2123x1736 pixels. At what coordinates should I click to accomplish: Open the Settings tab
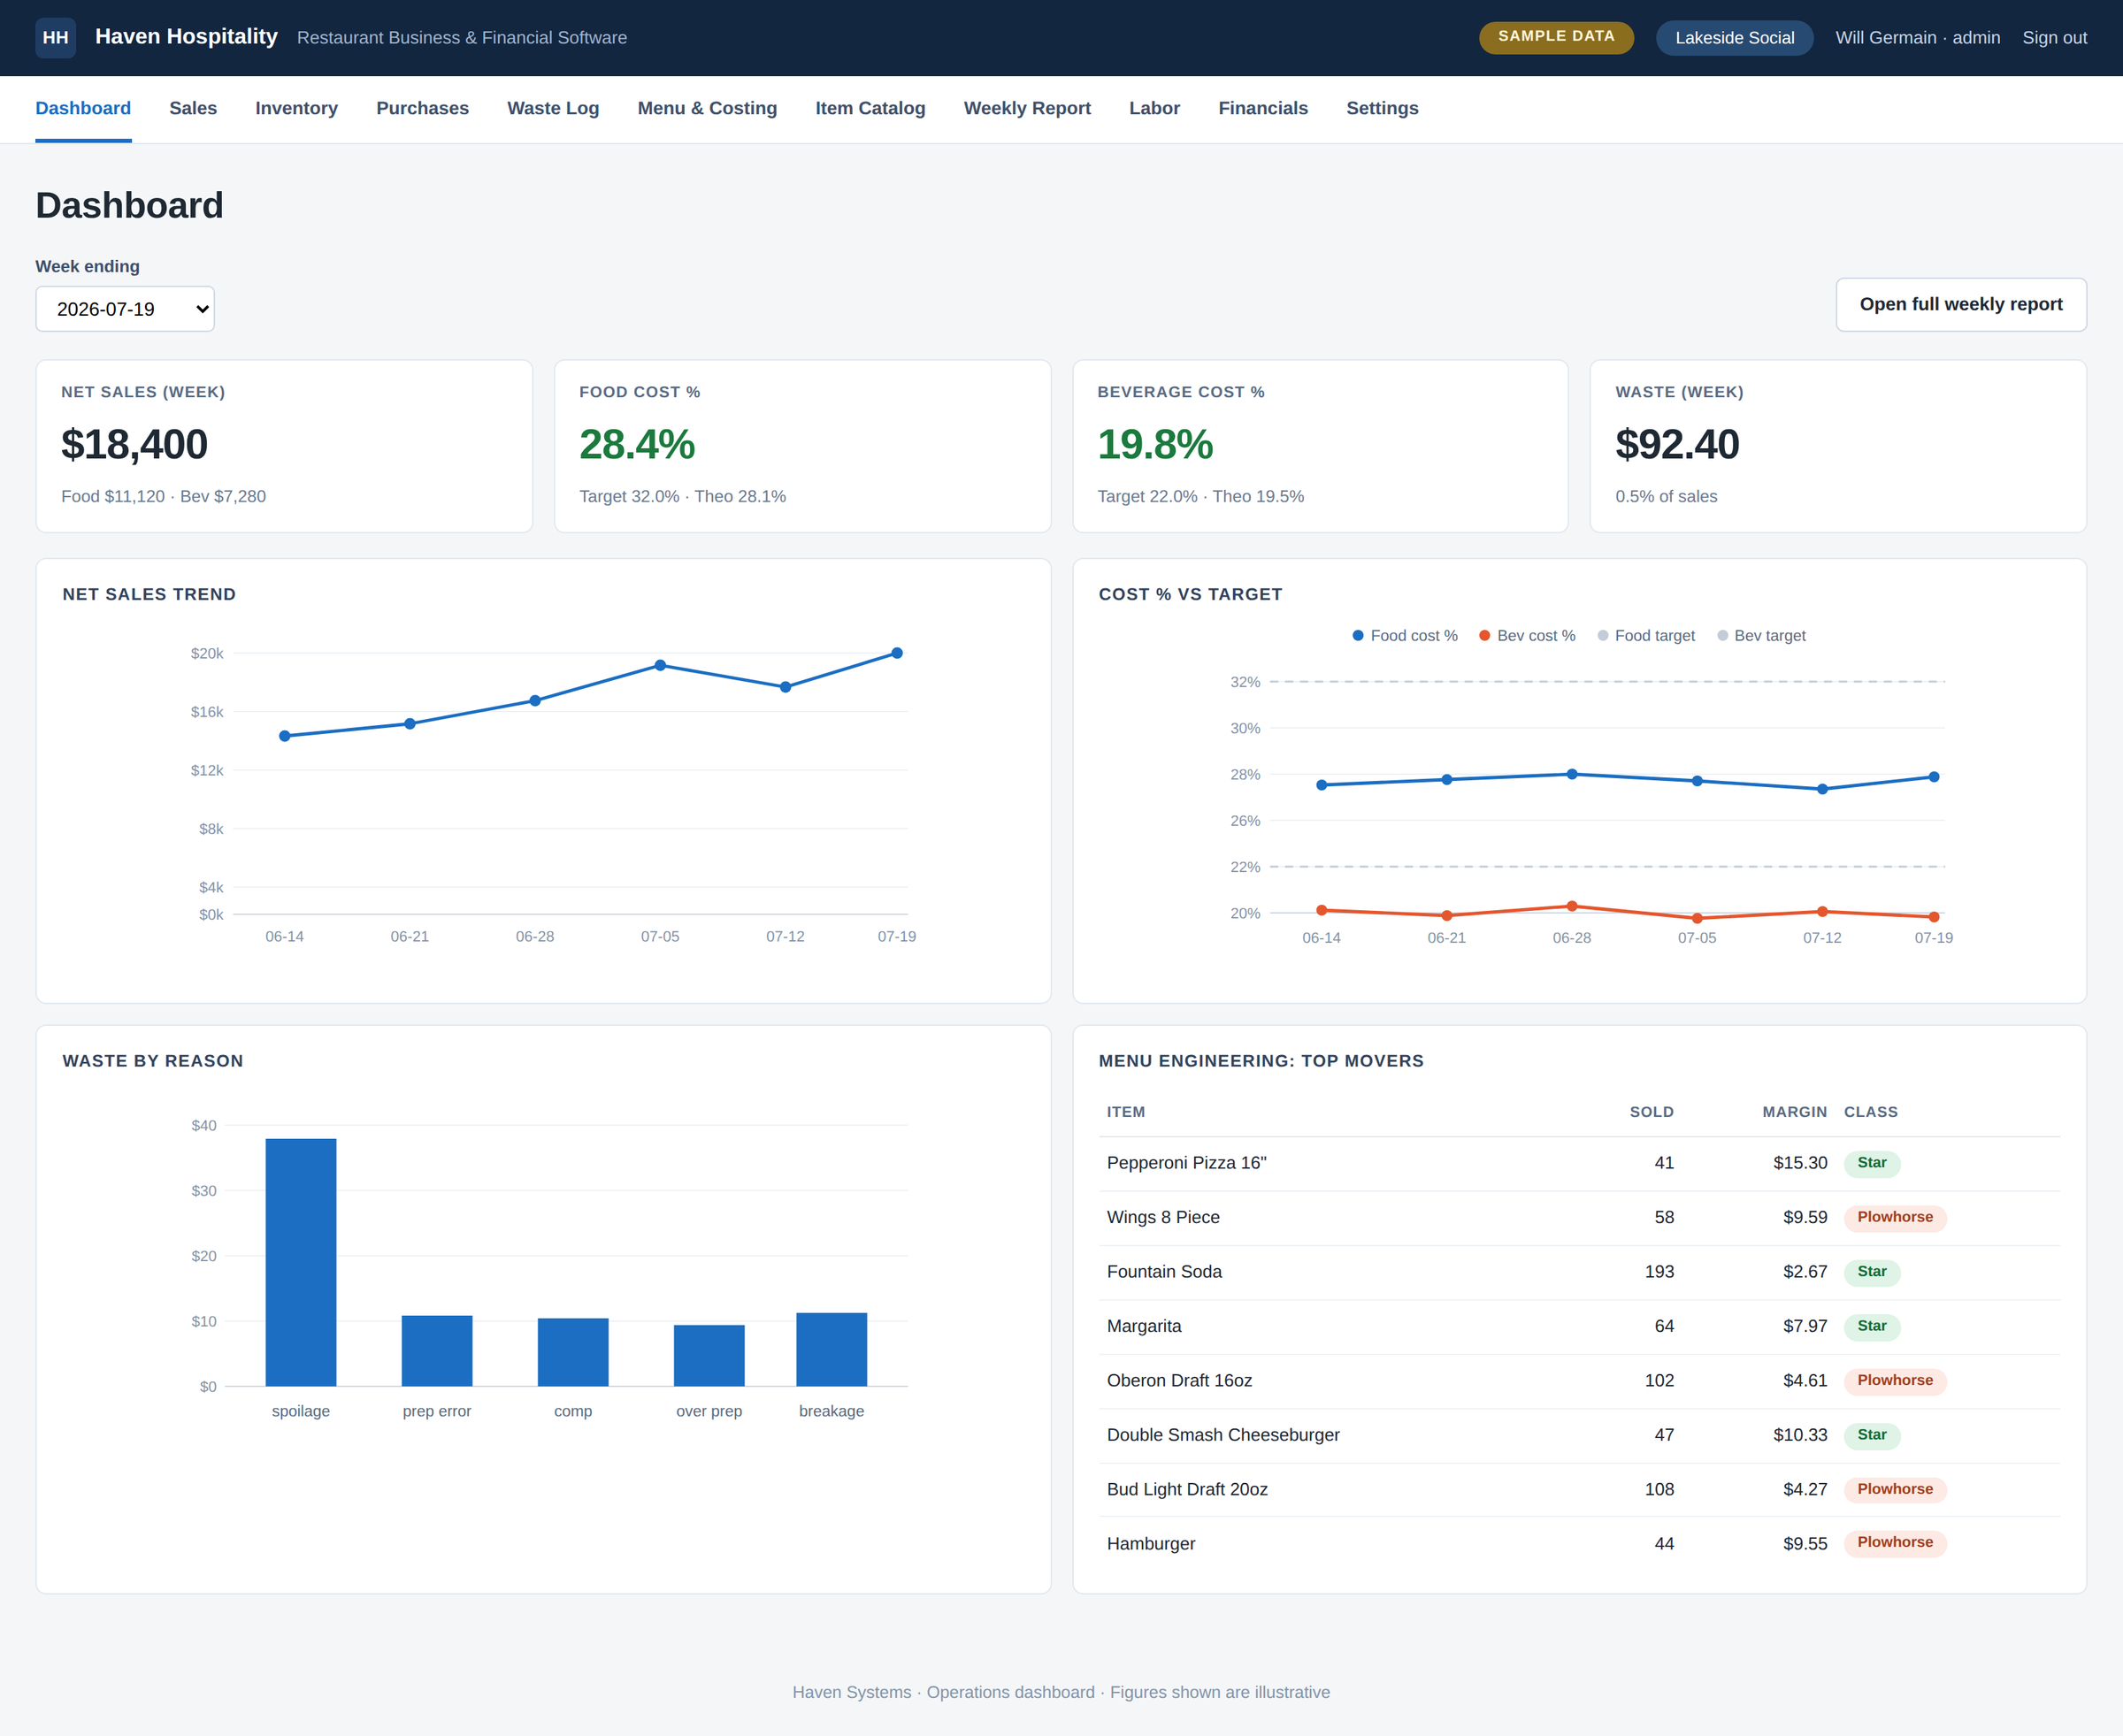[x=1382, y=108]
